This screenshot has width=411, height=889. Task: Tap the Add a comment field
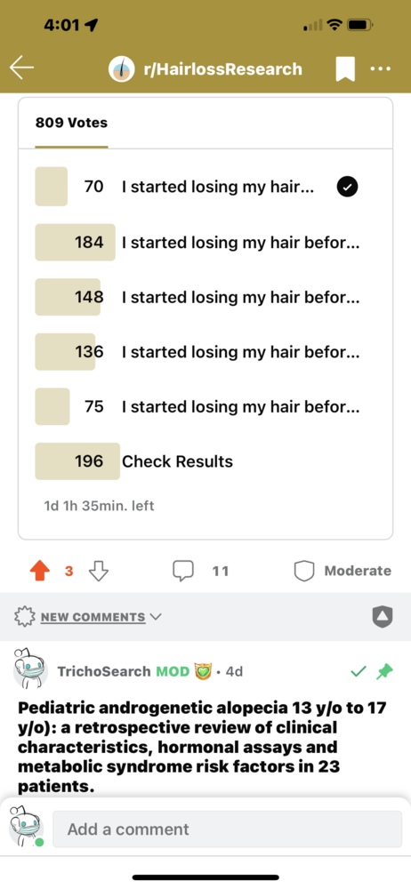tap(227, 829)
